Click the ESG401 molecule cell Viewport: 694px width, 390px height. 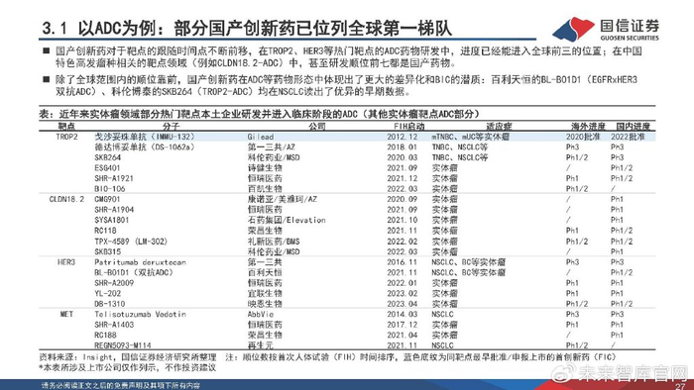[107, 168]
